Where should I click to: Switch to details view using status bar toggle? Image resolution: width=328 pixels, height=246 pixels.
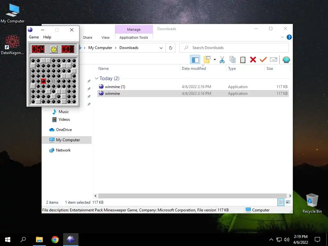pyautogui.click(x=281, y=202)
